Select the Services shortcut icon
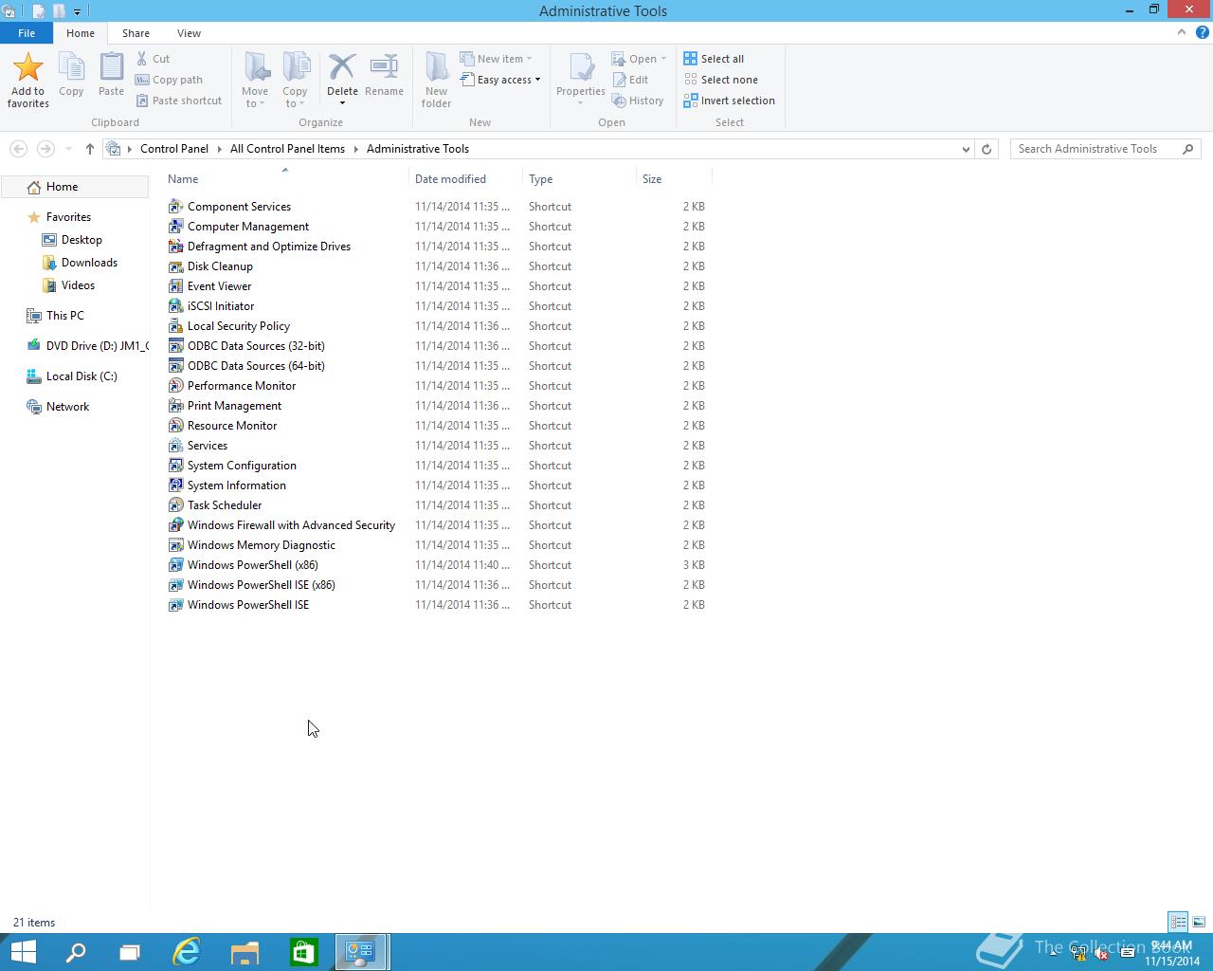 pyautogui.click(x=175, y=446)
